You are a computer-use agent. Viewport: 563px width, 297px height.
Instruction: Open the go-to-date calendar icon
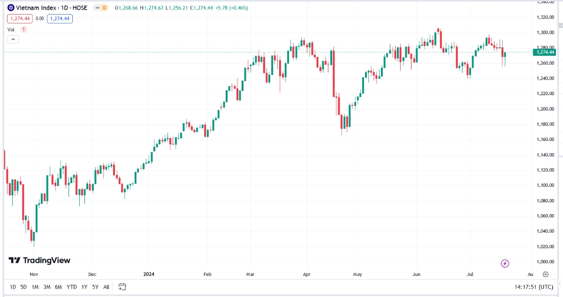point(122,287)
